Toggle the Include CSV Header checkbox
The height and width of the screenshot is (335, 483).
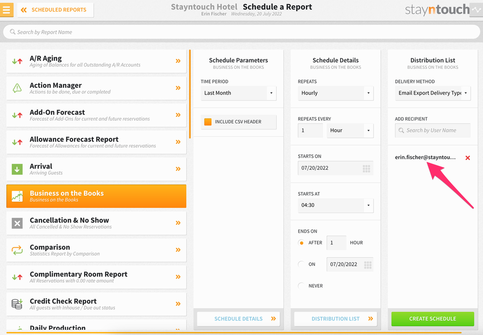[208, 122]
